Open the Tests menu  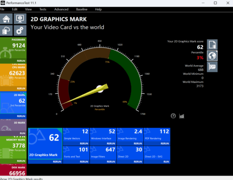pos(43,9)
